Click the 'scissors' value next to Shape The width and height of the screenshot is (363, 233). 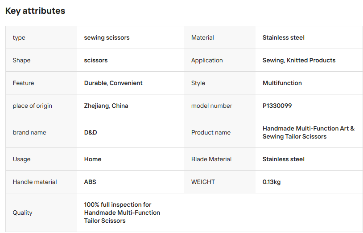(96, 60)
